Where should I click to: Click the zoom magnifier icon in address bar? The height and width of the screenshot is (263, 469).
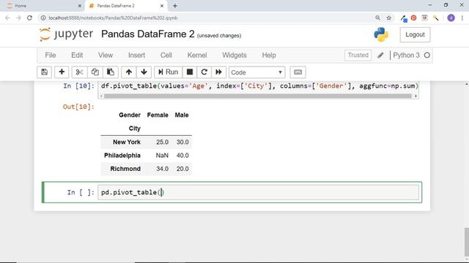[x=378, y=18]
